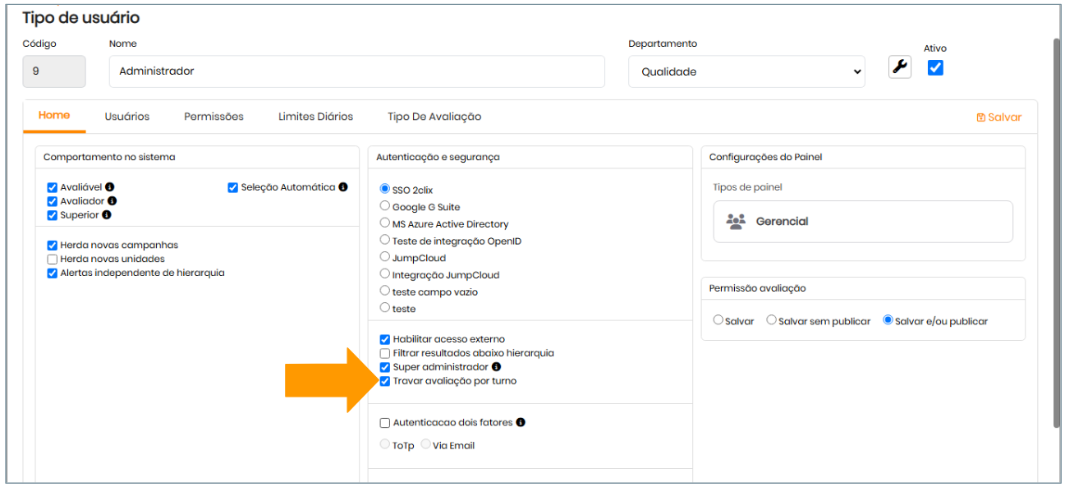Click info icon next to Avaliável
1065x487 pixels.
(x=109, y=187)
